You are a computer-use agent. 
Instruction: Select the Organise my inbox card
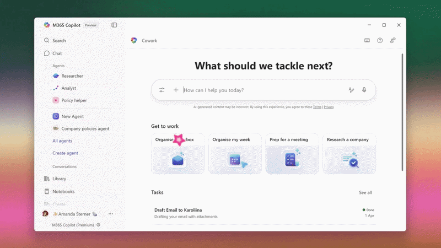tap(178, 154)
